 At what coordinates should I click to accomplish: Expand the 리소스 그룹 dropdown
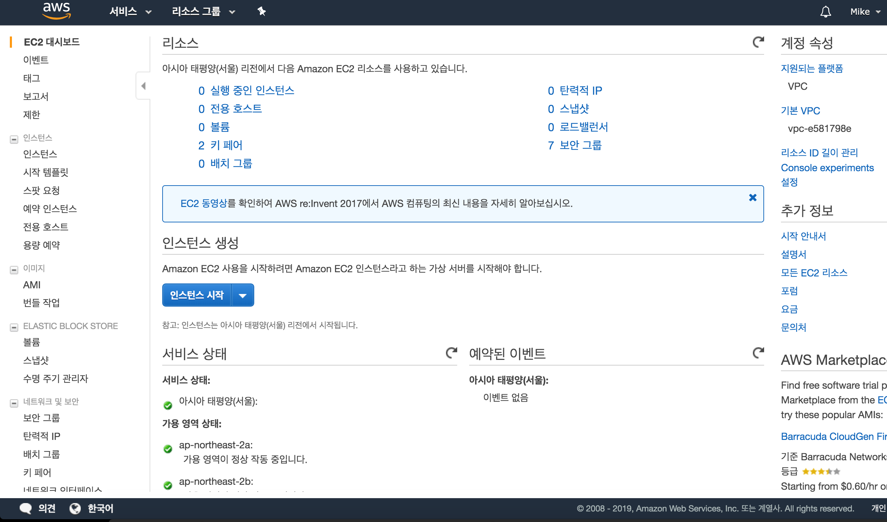pos(203,12)
